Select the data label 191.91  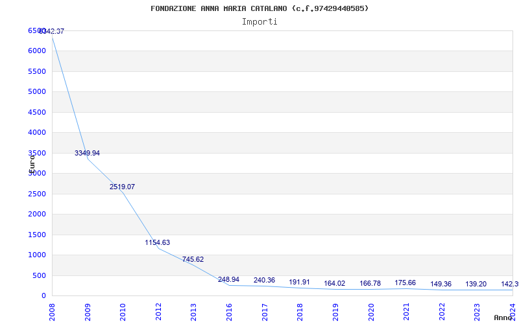[299, 282]
